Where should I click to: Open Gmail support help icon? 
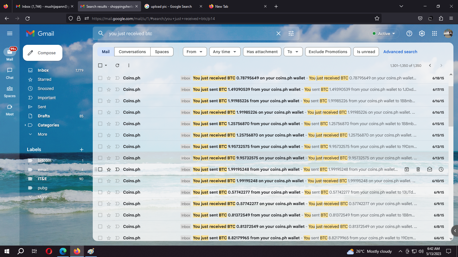pos(409,33)
